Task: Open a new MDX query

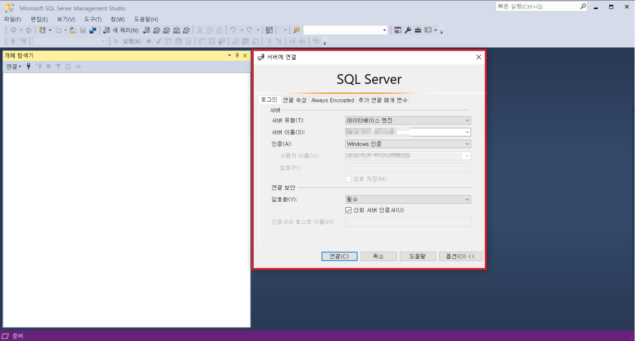Action: pos(156,30)
